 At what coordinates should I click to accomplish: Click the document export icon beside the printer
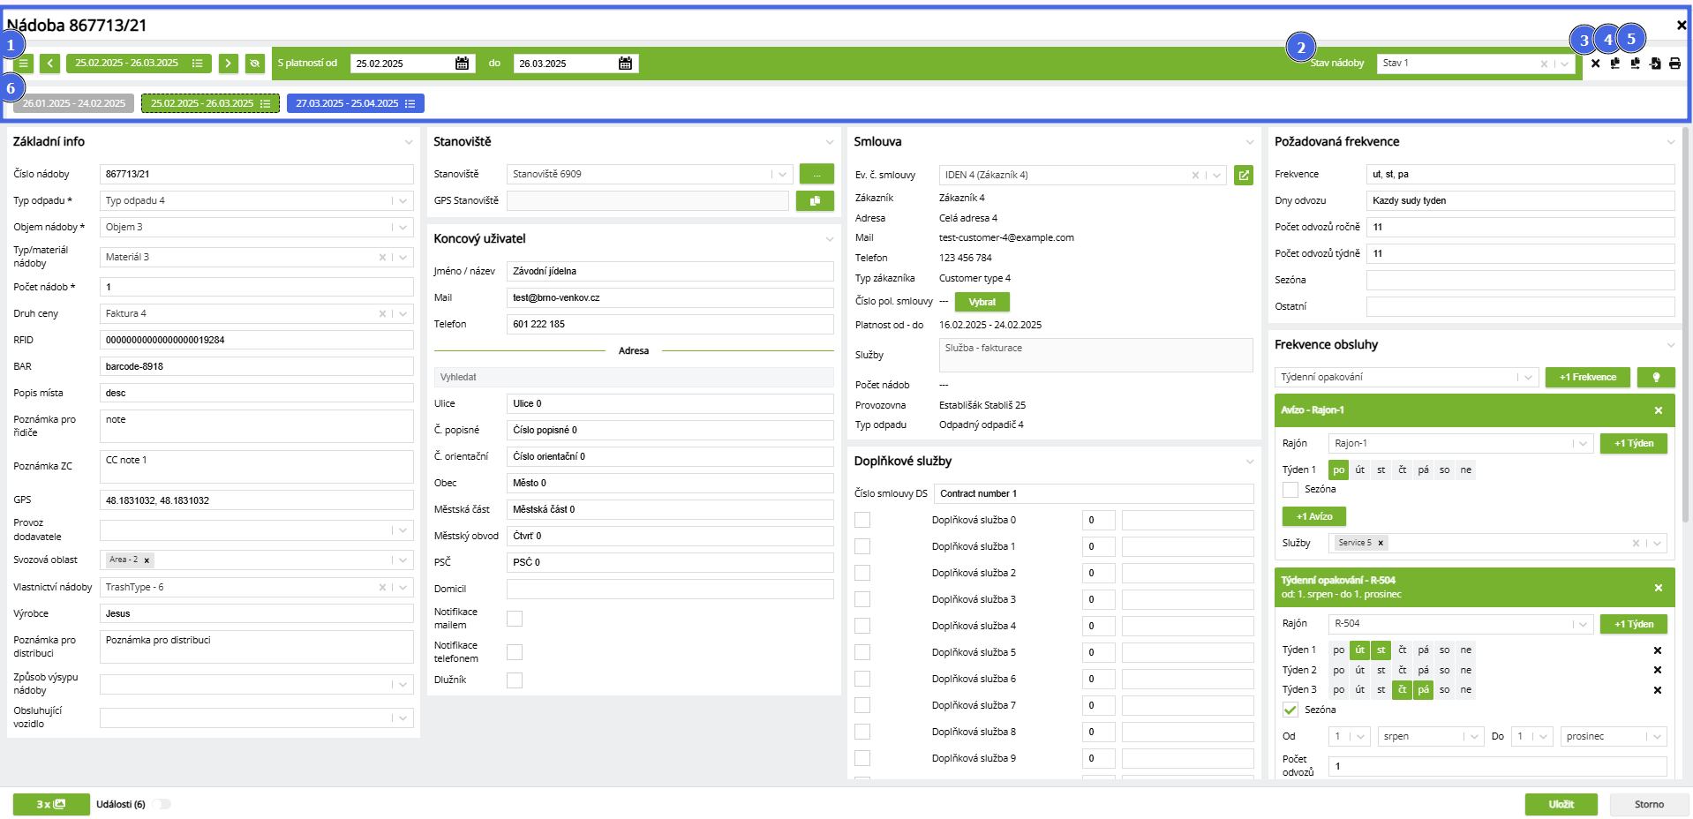point(1655,64)
